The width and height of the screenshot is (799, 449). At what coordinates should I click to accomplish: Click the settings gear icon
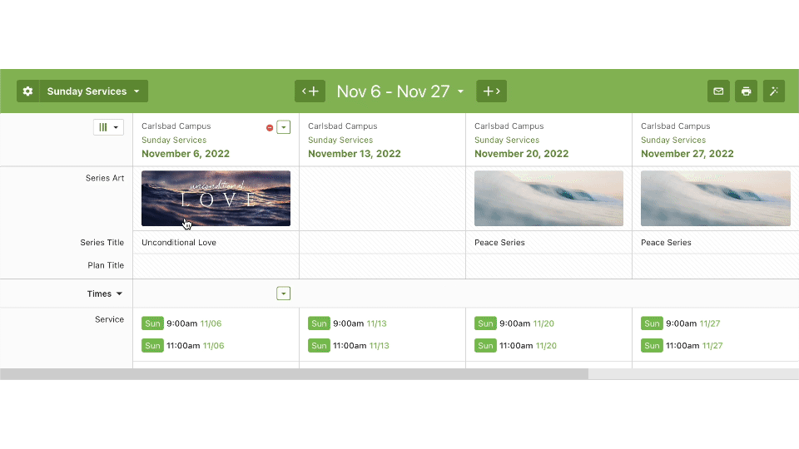[27, 91]
